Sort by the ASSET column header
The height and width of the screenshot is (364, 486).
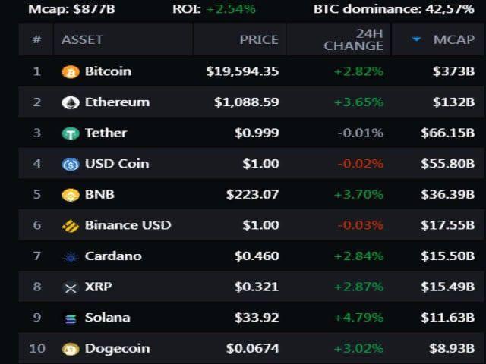82,39
